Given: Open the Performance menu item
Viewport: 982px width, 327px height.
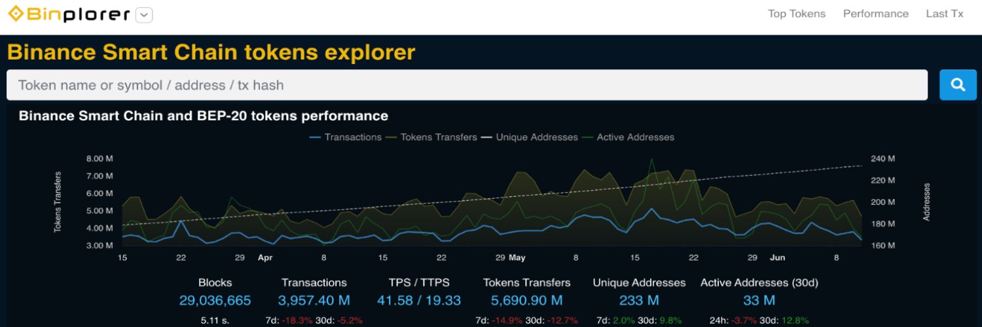Looking at the screenshot, I should (x=876, y=14).
